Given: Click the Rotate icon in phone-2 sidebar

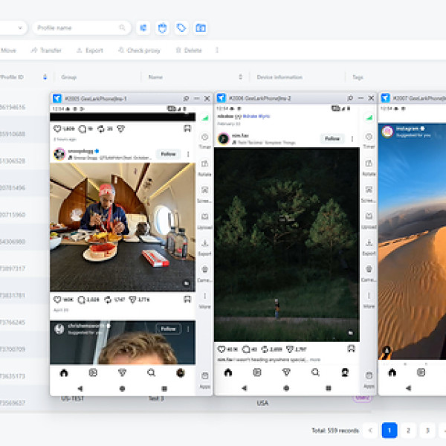Looking at the screenshot, I should click(x=369, y=164).
